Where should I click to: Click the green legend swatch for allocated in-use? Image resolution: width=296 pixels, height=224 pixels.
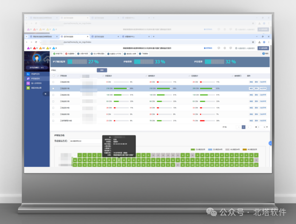click(193, 150)
